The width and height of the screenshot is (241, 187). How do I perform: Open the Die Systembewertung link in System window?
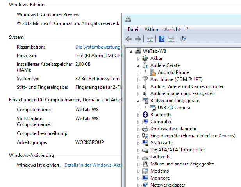(x=98, y=47)
